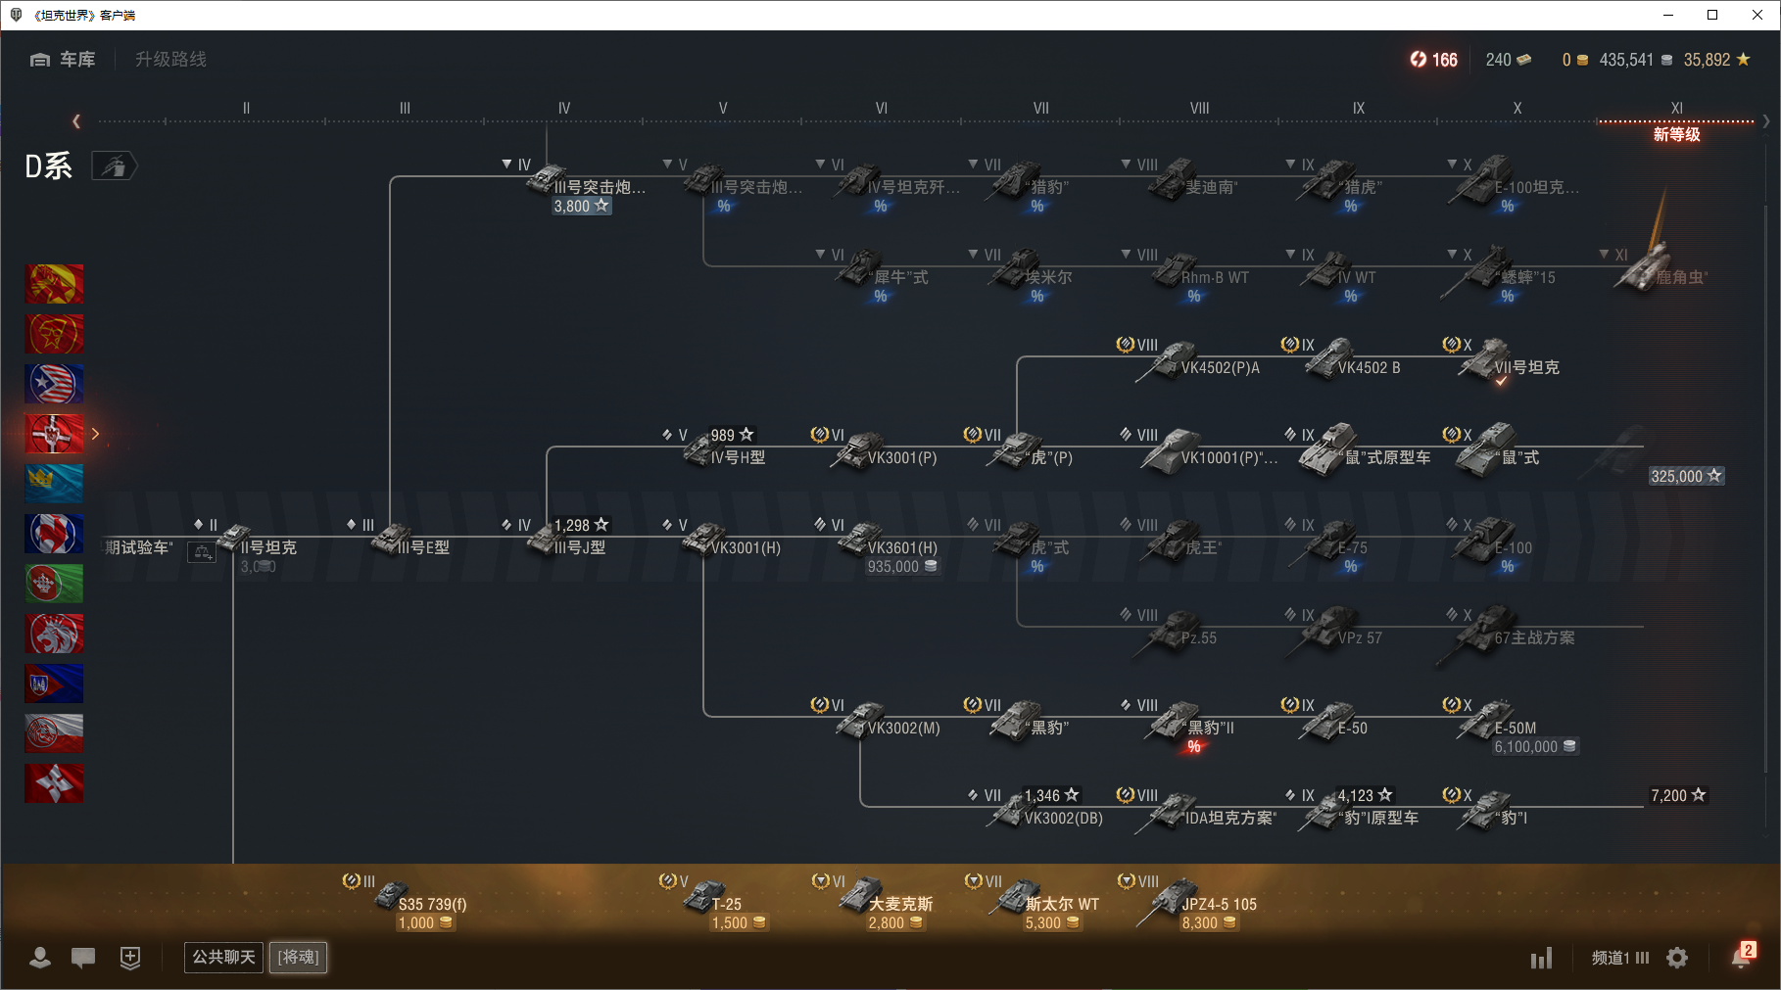
Task: Click the VK3001(H) tank node
Action: (x=730, y=540)
